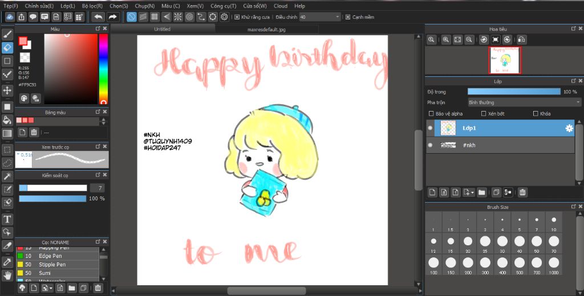Click the brush size slider in Kiểm soát cọ
The height and width of the screenshot is (296, 584).
pyautogui.click(x=53, y=188)
